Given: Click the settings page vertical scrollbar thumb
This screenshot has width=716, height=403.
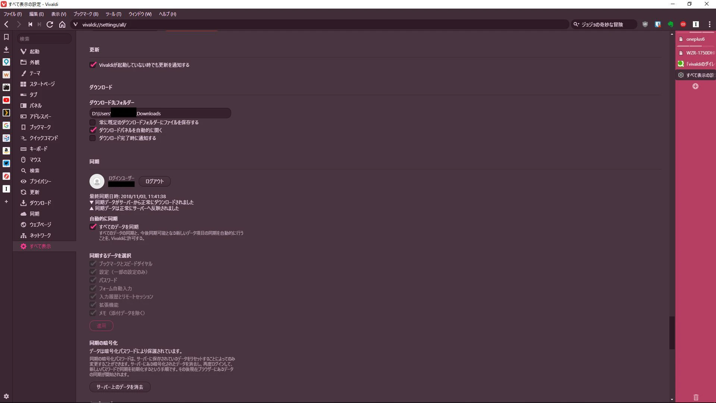Looking at the screenshot, I should pos(672,333).
